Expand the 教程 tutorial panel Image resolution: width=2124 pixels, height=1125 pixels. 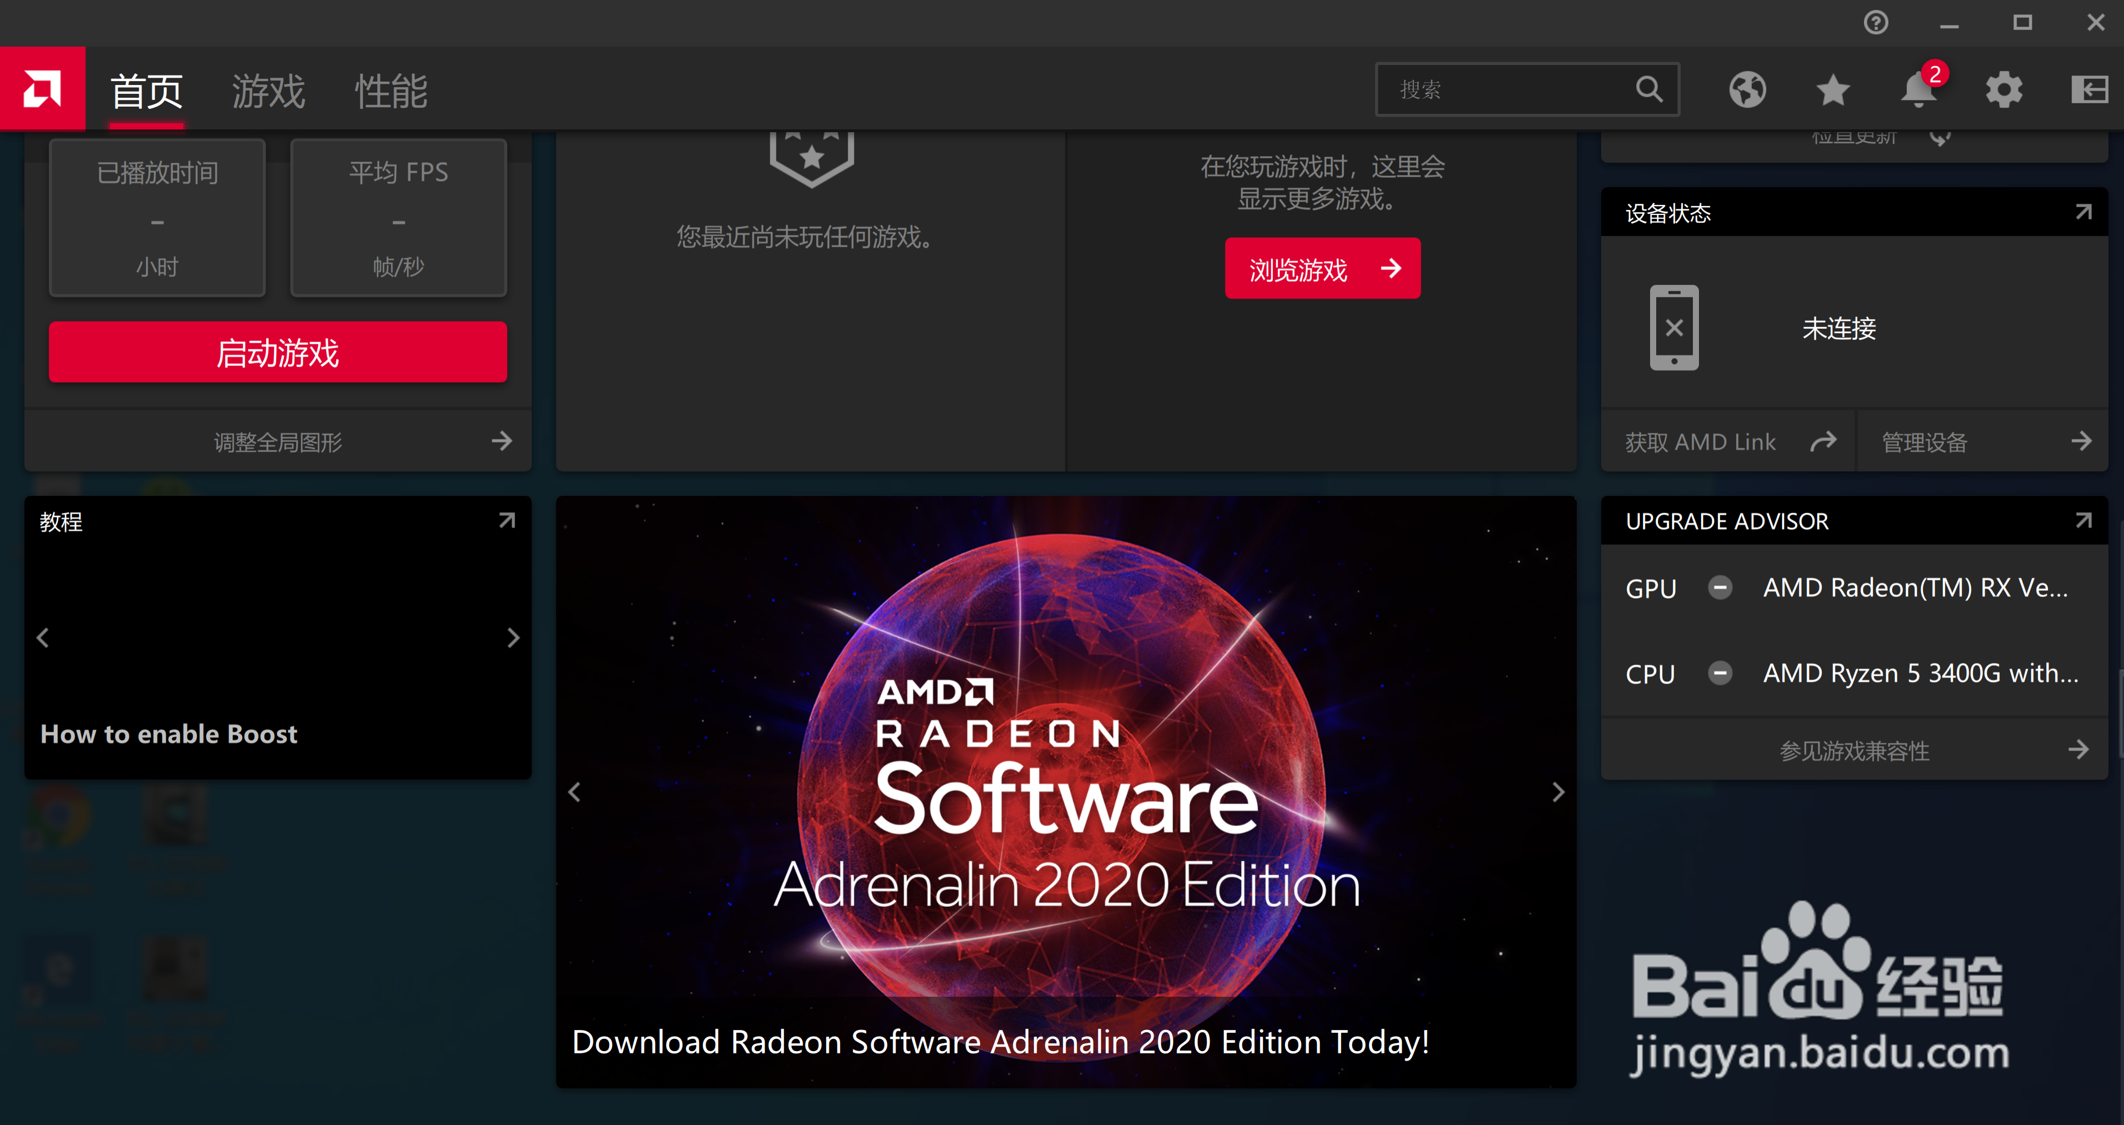(507, 521)
